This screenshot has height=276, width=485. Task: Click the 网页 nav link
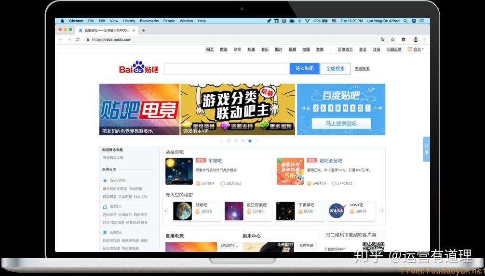click(210, 50)
